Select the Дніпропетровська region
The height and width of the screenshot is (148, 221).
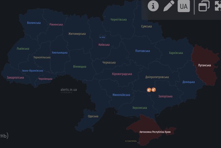tap(157, 77)
